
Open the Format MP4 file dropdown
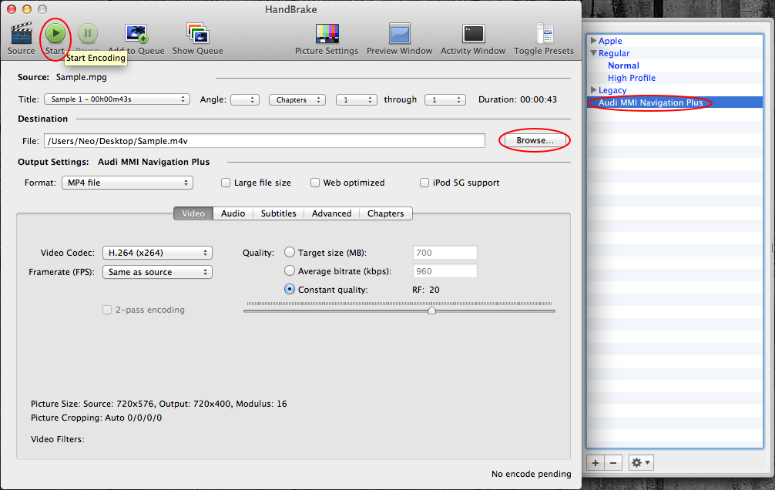[128, 183]
